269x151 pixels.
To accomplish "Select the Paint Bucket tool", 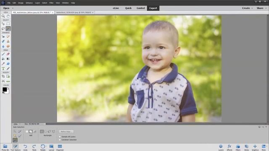I will click(3, 59).
